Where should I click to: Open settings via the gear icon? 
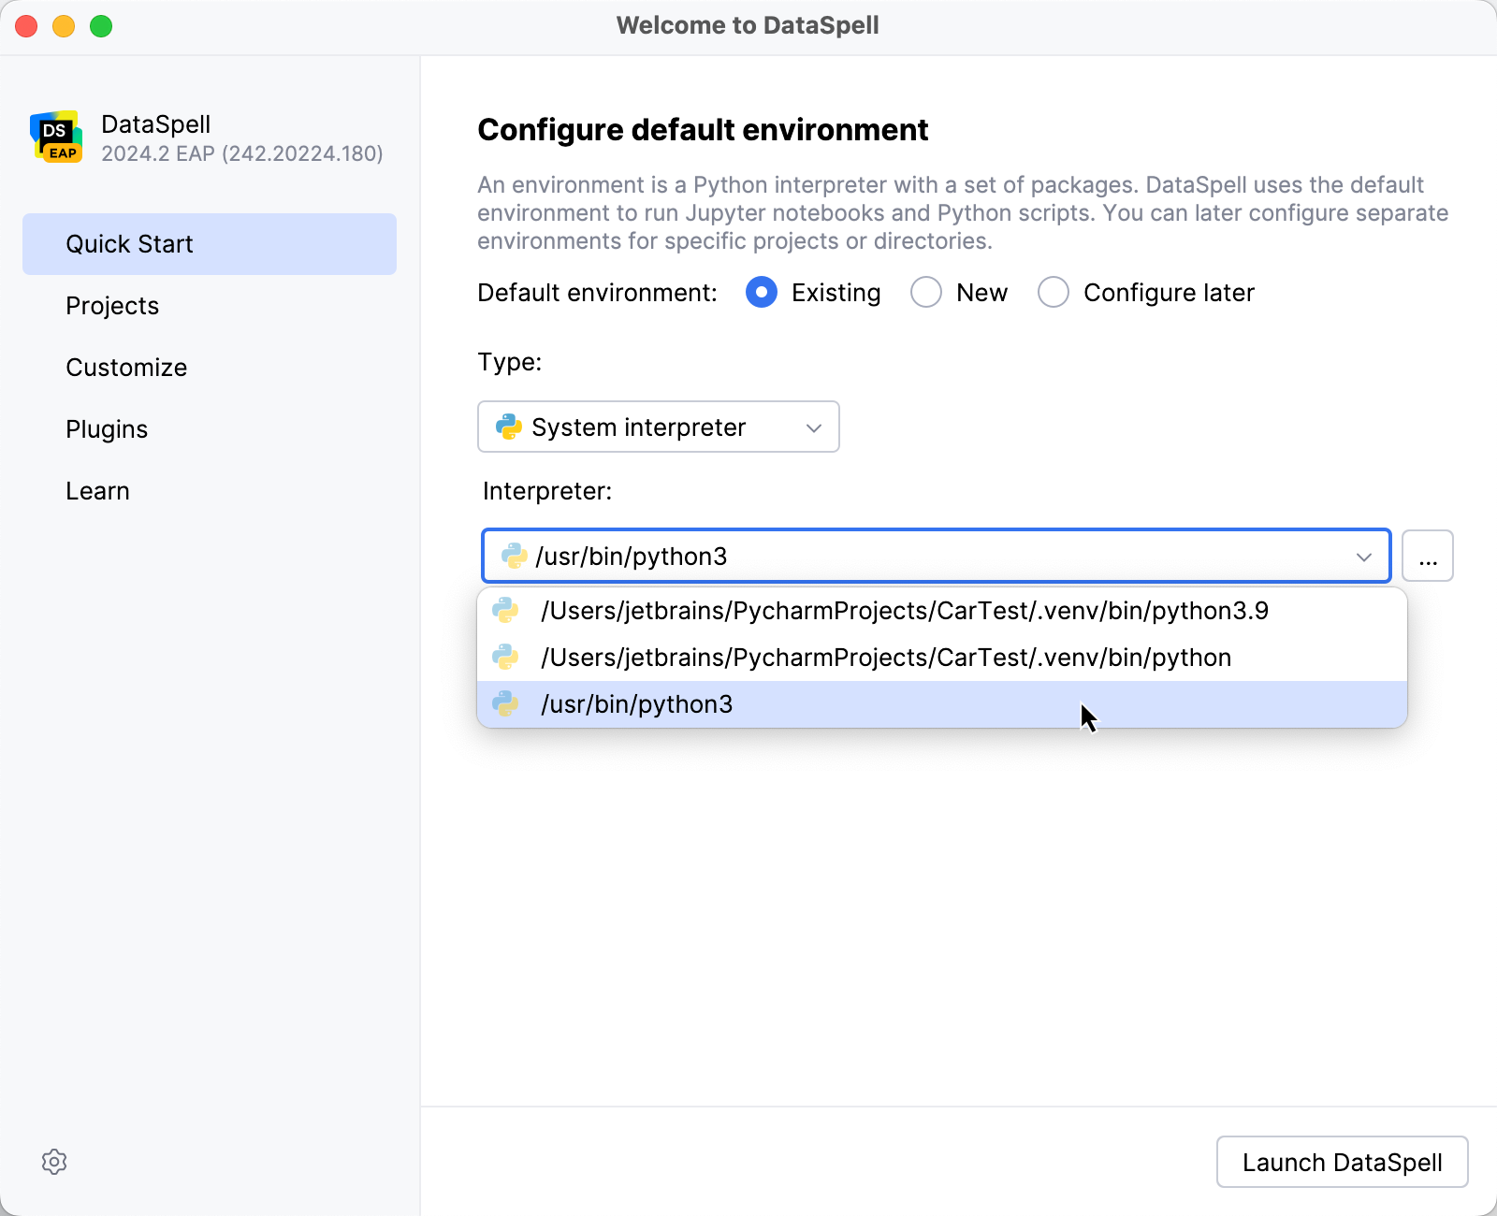point(54,1162)
